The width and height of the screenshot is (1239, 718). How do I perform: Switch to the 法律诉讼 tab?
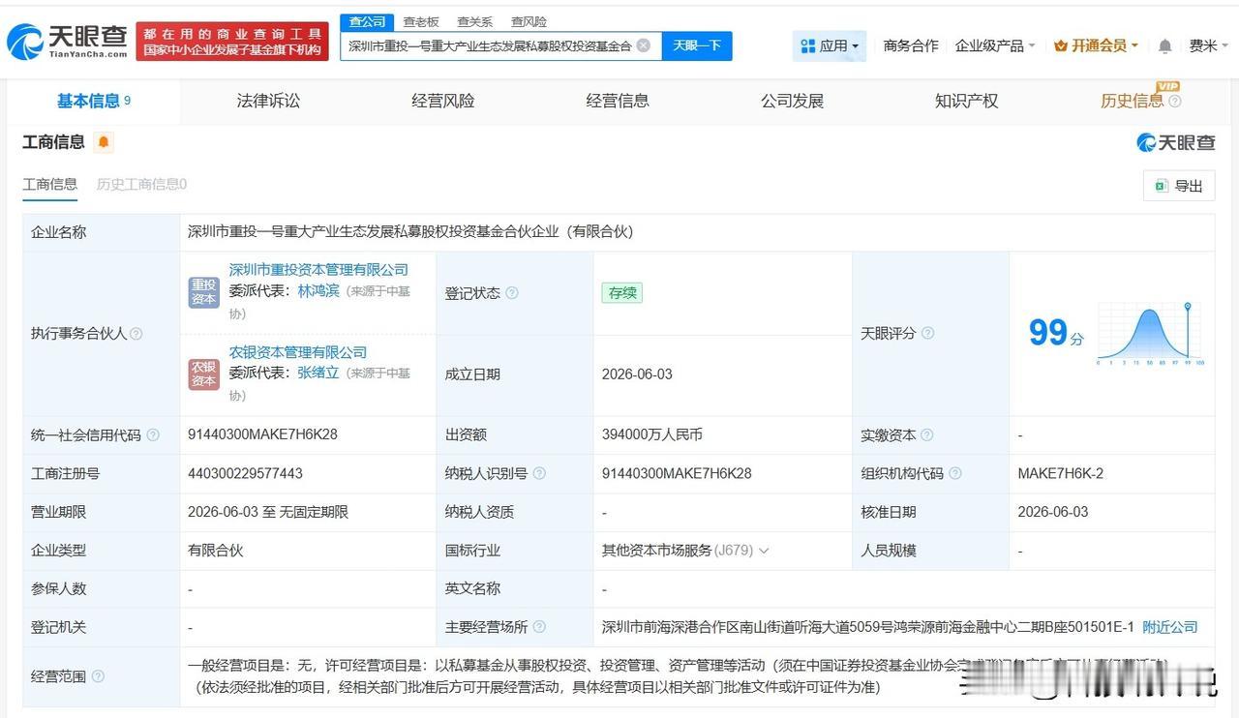pyautogui.click(x=268, y=101)
